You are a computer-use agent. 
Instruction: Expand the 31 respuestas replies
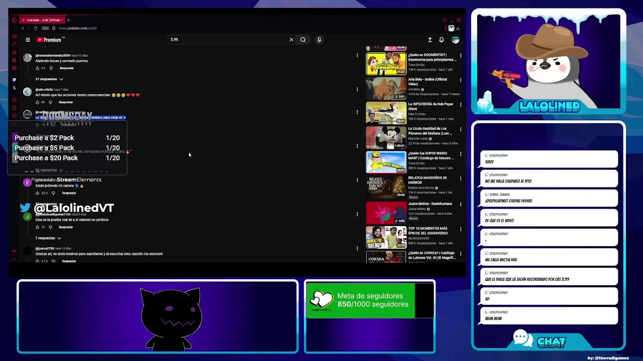tap(49, 79)
